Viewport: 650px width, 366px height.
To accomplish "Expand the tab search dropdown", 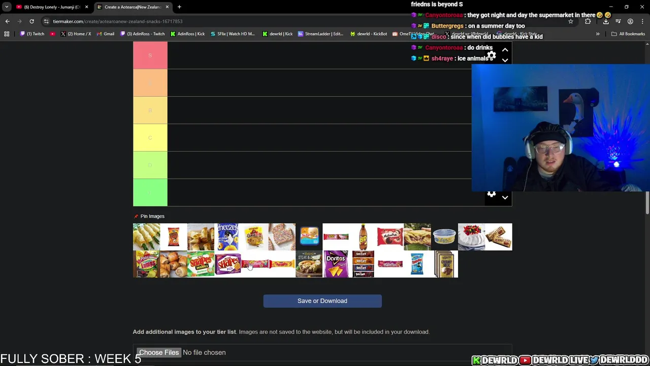I will tap(7, 7).
